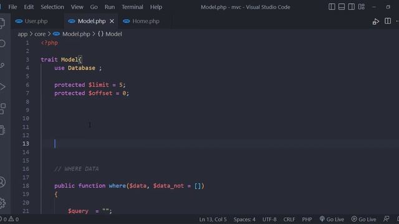Image resolution: width=399 pixels, height=224 pixels.
Task: Open Explorer in the activity bar
Action: [2, 23]
